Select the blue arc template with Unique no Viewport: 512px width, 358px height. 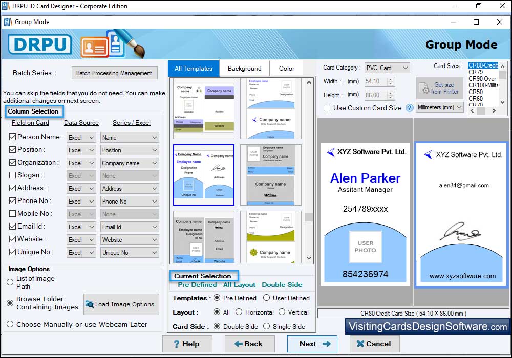[203, 175]
